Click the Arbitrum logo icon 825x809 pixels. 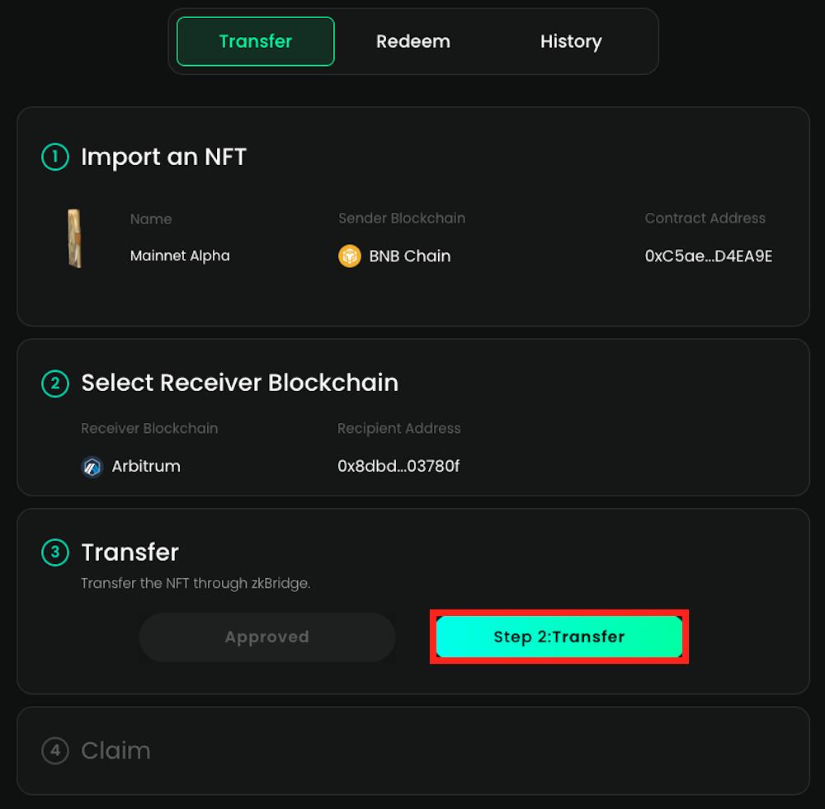[x=92, y=467]
